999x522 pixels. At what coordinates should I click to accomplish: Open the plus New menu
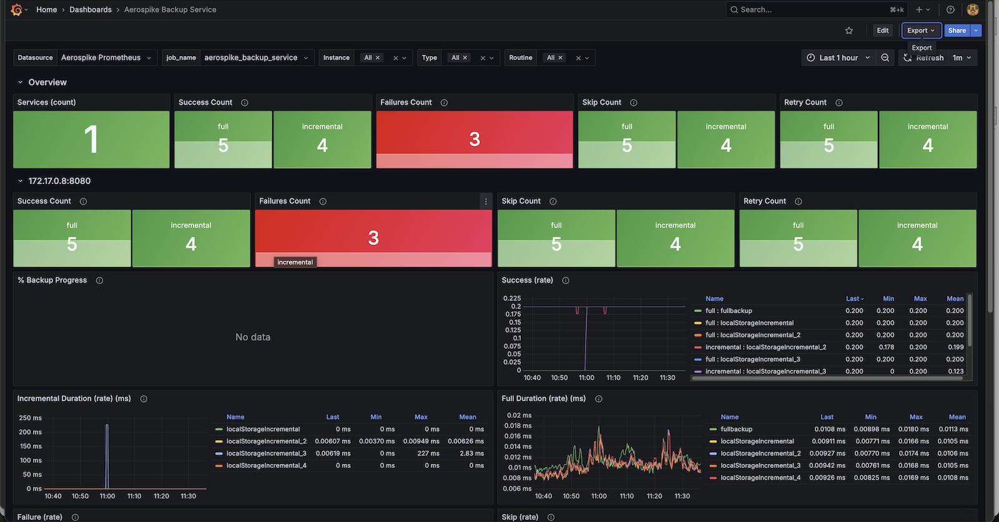click(x=923, y=9)
